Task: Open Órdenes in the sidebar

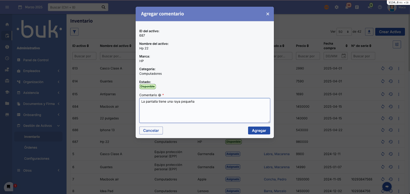Action: tap(31, 148)
